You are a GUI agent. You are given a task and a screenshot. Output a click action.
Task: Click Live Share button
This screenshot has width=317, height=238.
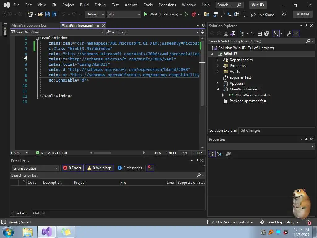(x=263, y=15)
